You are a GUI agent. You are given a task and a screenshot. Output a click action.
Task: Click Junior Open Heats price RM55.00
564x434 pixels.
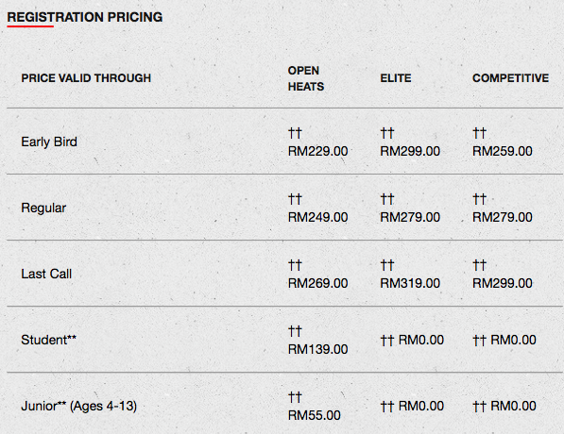point(315,415)
